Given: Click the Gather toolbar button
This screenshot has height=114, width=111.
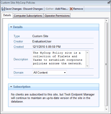Looking at the screenshot, I should pyautogui.click(x=50, y=9).
